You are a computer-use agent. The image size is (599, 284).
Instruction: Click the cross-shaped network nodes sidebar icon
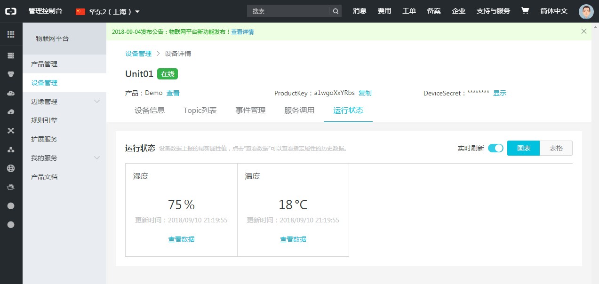coord(11,130)
